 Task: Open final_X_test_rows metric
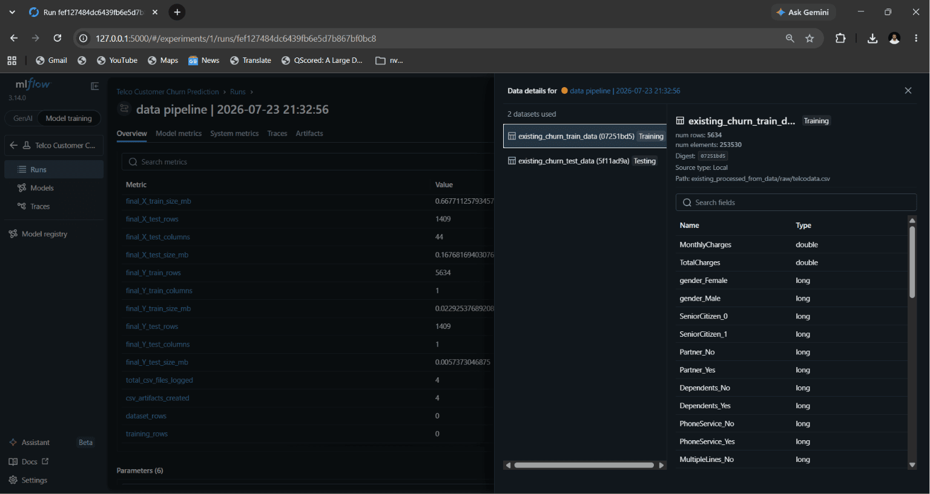click(152, 219)
